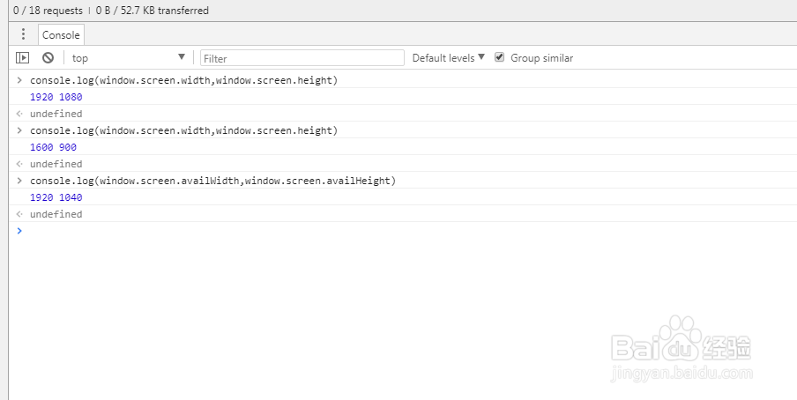This screenshot has height=400, width=797.
Task: Open the top context dropdown
Action: tap(129, 58)
